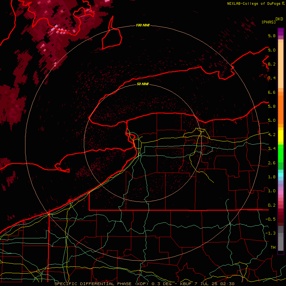Click the 9.0 value on the color scale
Image resolution: width=286 pixels, height=286 pixels.
point(272,50)
